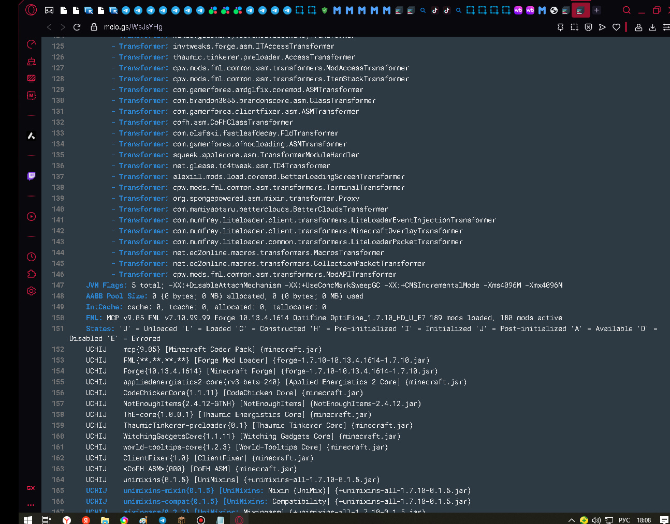Open Telegram from the taskbar

point(162,520)
